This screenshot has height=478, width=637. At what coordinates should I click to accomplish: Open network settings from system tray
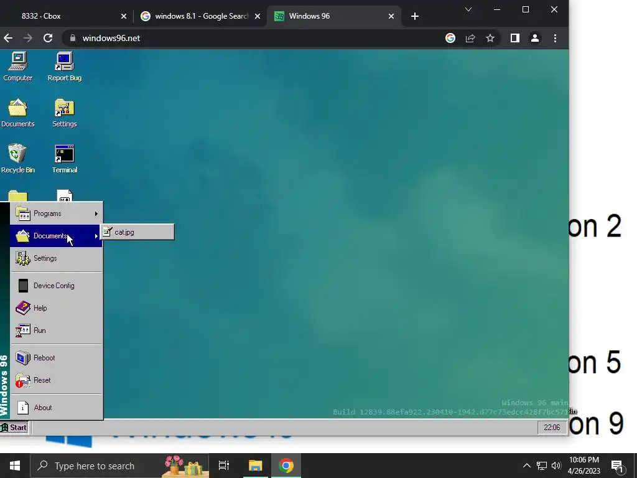pyautogui.click(x=542, y=466)
